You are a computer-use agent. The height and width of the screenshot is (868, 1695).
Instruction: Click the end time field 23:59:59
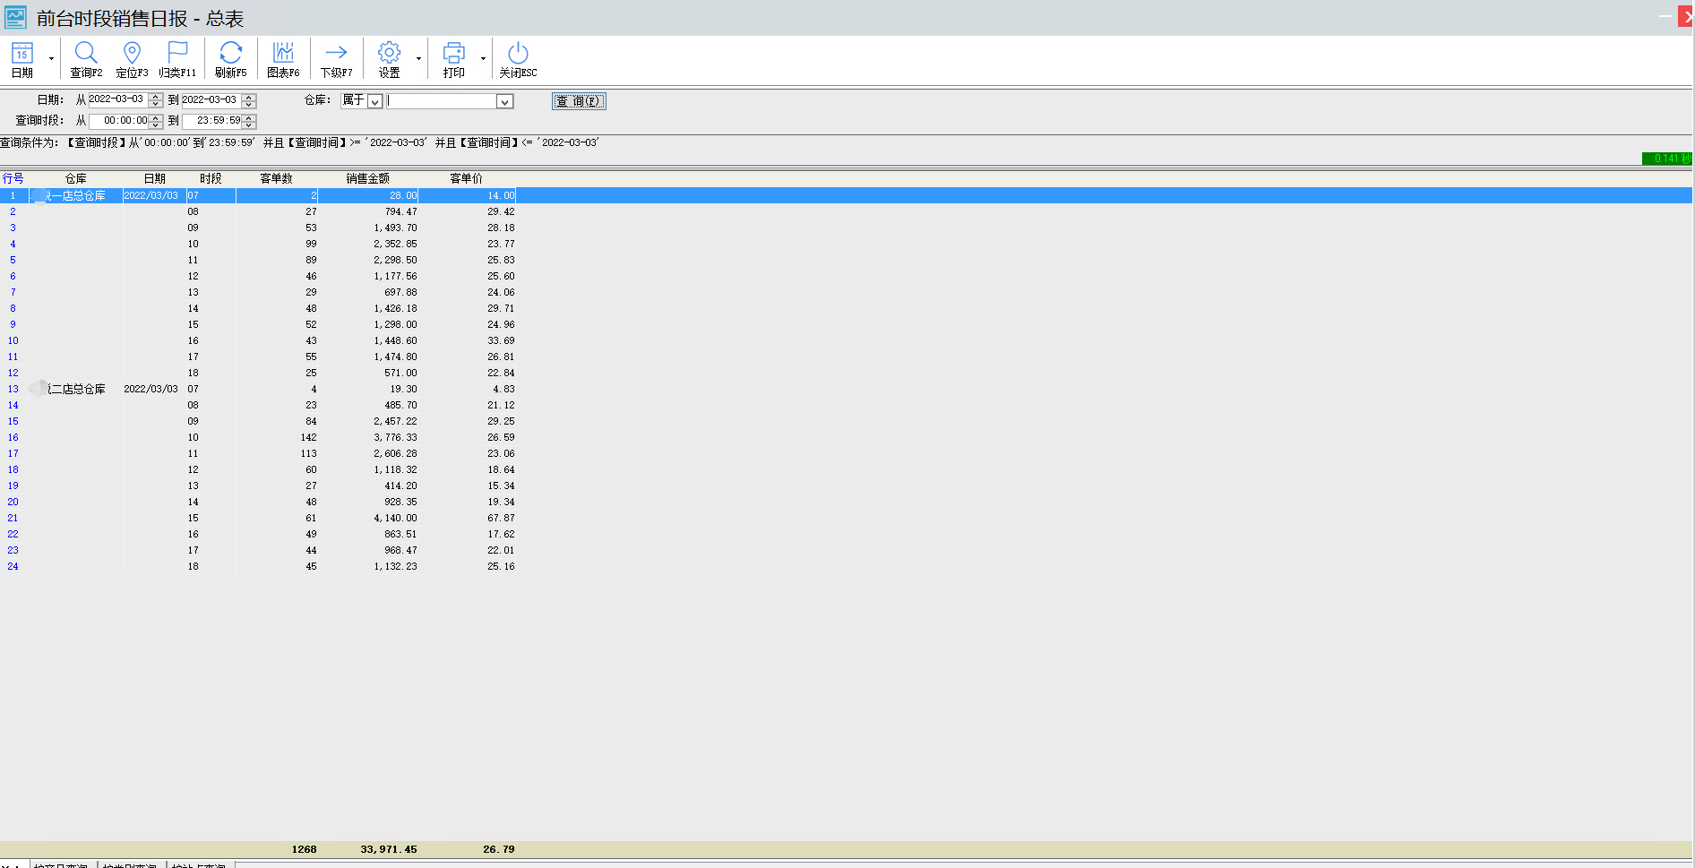point(213,120)
